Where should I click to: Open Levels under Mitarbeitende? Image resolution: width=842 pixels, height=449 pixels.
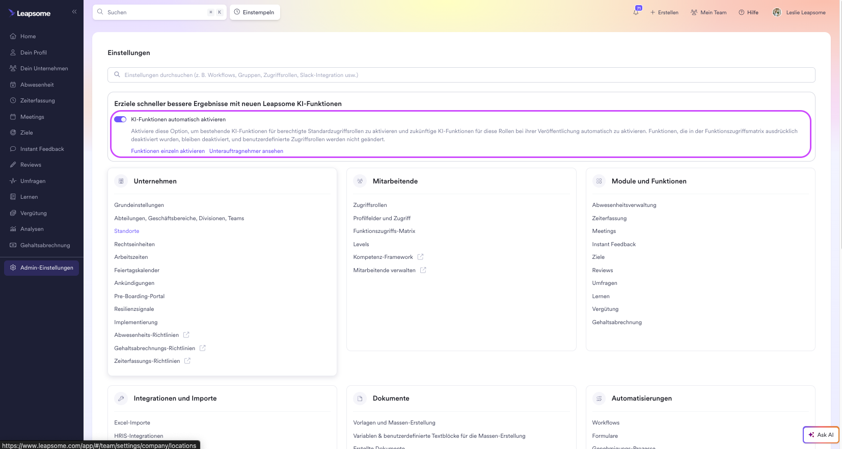[x=361, y=244]
